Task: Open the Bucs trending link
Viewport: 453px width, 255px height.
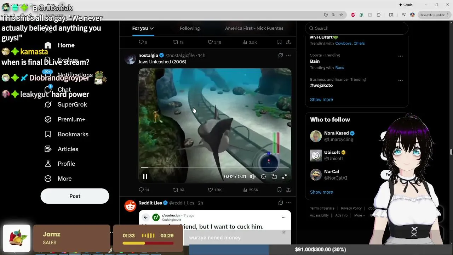Action: pyautogui.click(x=339, y=68)
